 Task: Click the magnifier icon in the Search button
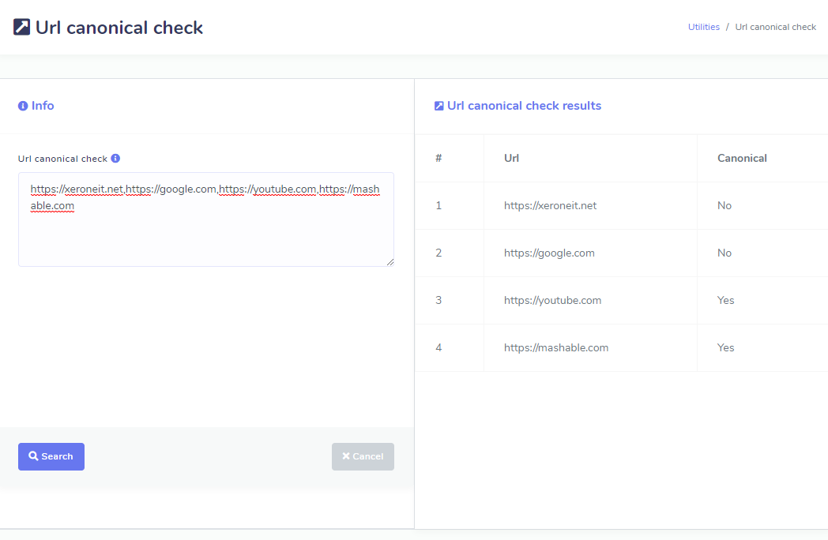[x=33, y=456]
